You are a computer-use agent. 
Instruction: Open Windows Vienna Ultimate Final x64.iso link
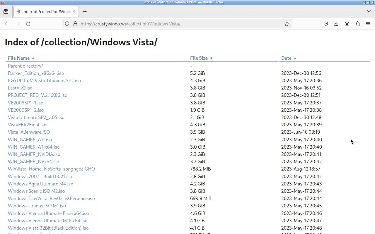[48, 213]
